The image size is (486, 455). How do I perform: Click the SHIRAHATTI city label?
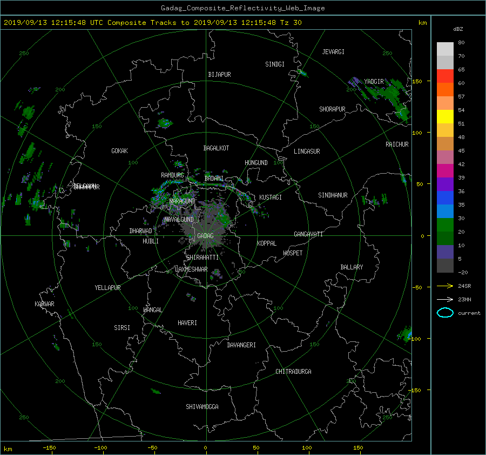click(x=202, y=258)
